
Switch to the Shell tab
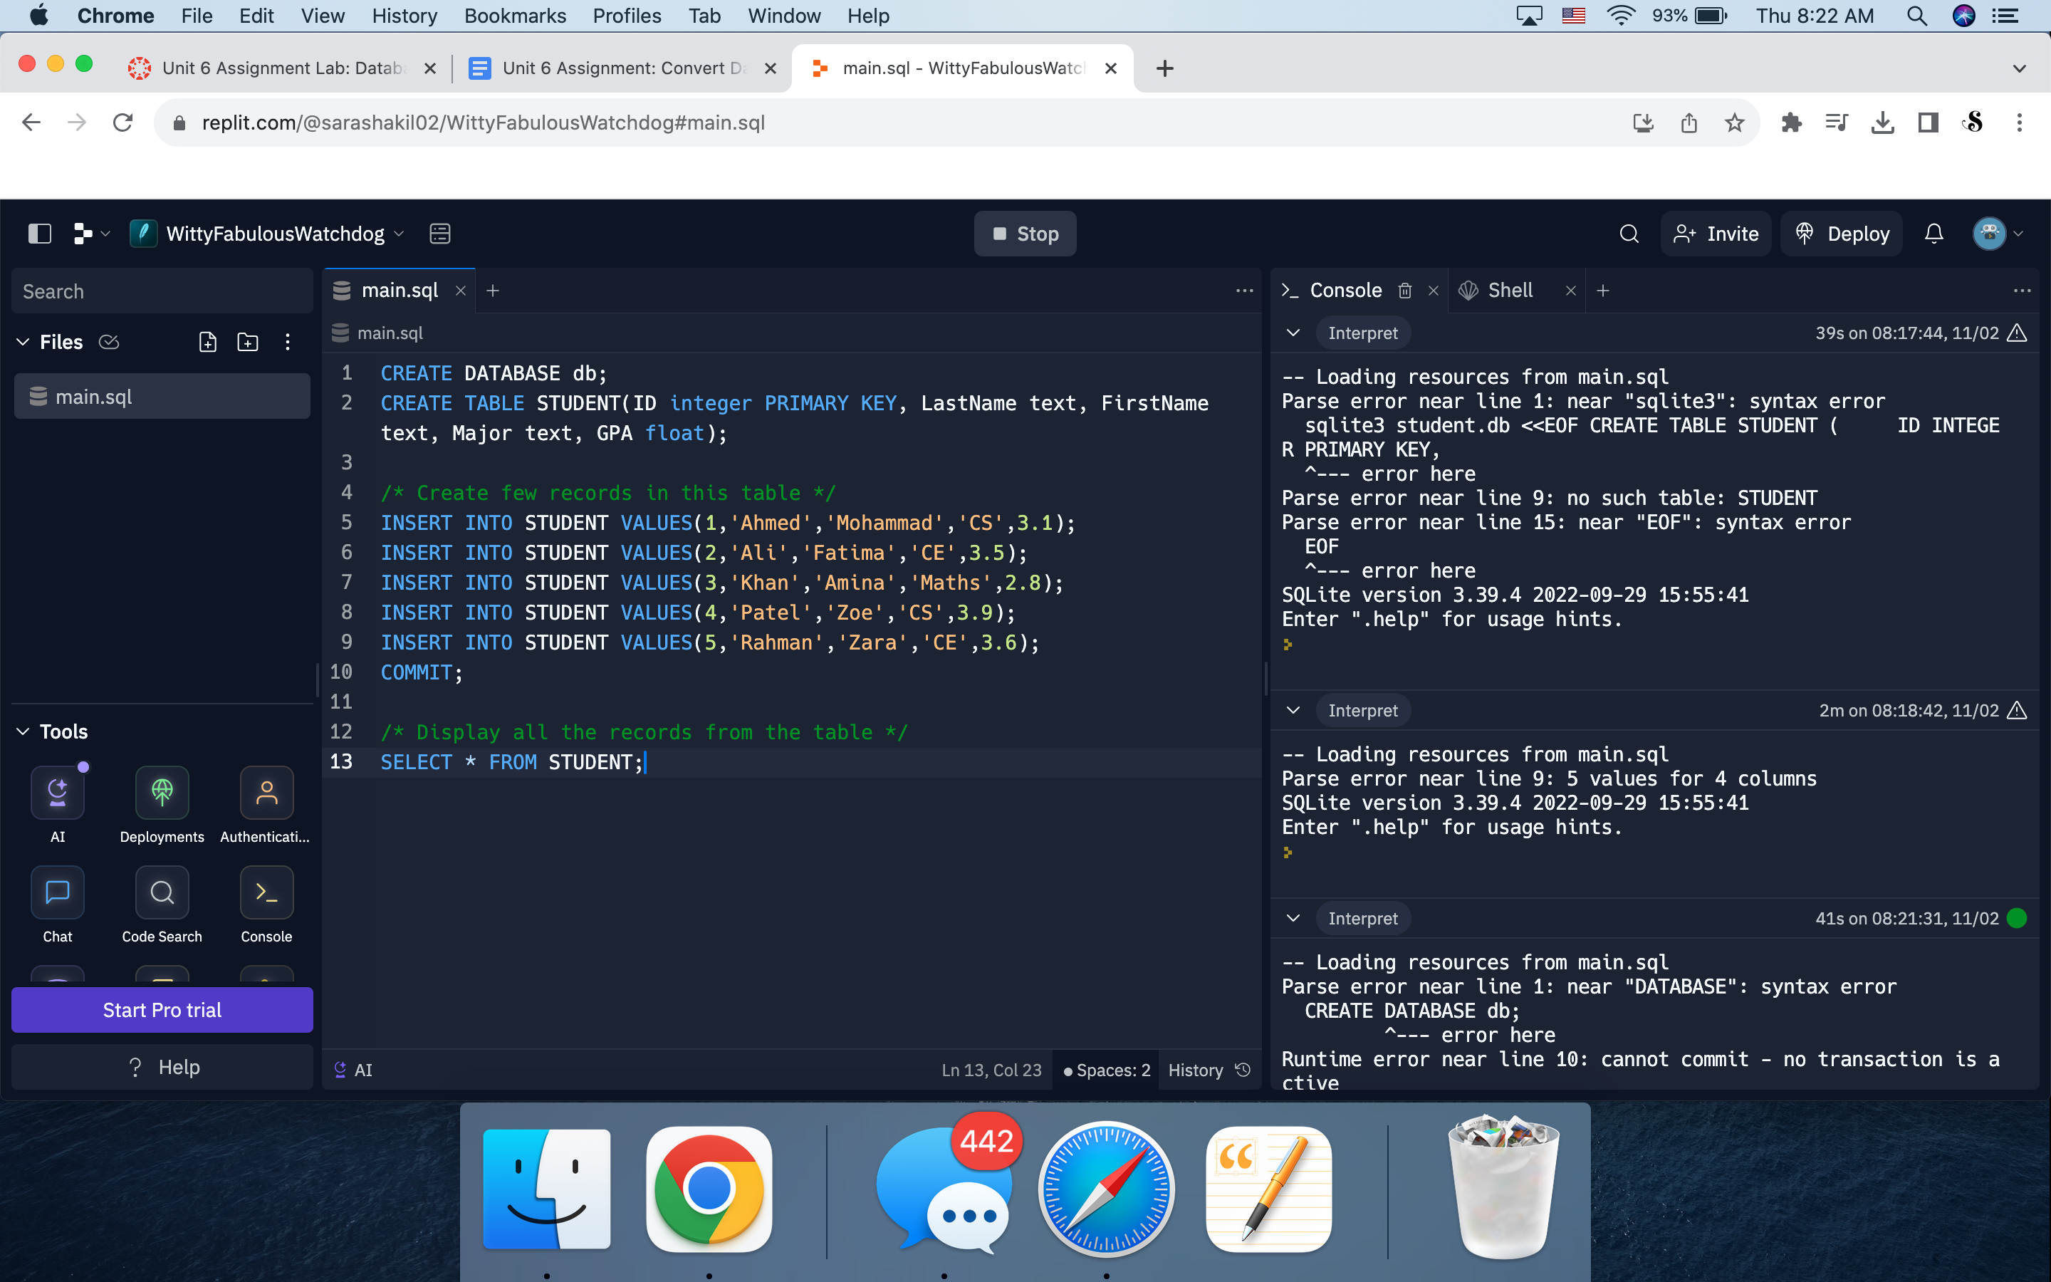1510,290
